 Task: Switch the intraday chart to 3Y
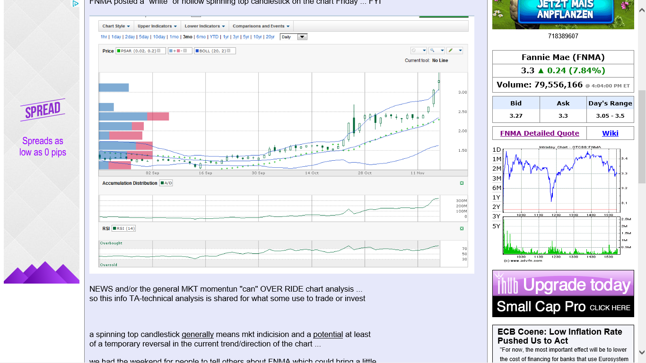[497, 216]
